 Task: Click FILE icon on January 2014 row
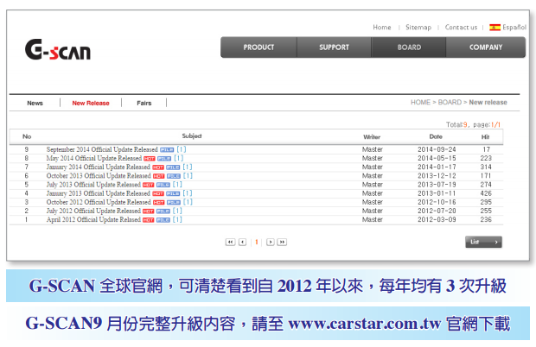(173, 167)
